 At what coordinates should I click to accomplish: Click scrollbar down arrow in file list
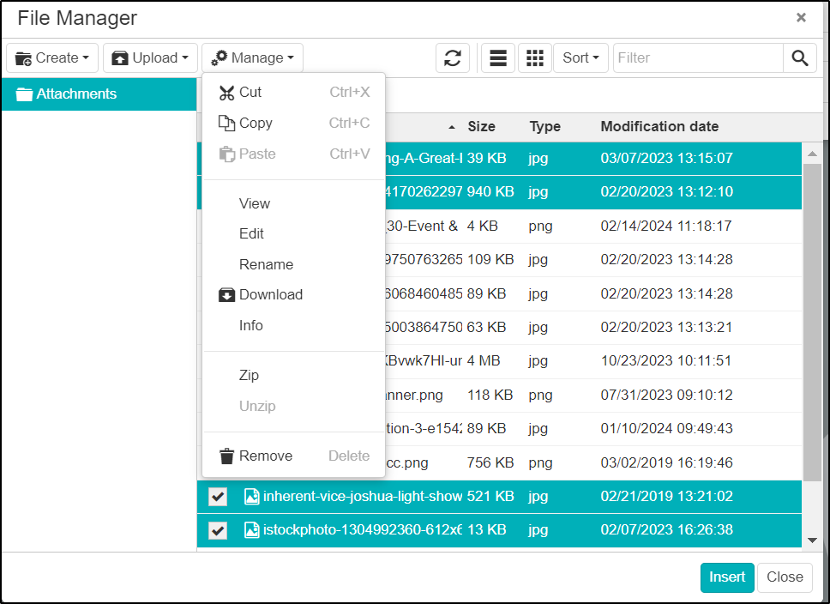click(812, 541)
